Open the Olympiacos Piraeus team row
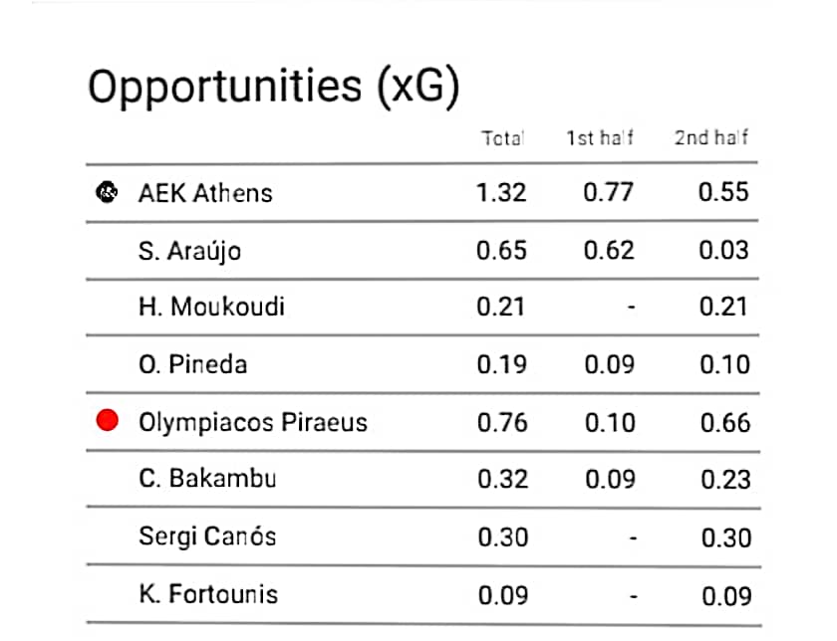837x641 pixels. [422, 422]
